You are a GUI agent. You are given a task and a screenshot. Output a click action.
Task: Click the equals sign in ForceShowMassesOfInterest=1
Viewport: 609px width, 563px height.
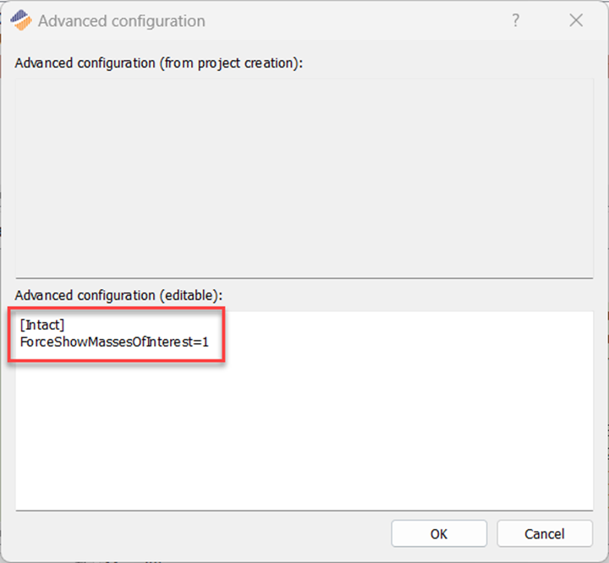198,342
